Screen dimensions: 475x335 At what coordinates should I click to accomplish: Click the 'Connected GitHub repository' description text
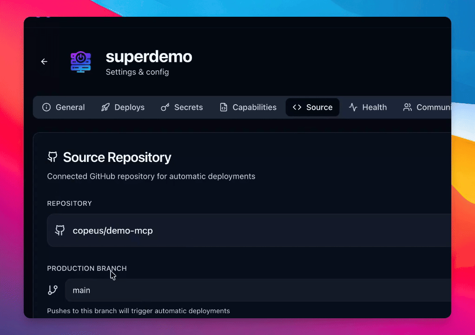[151, 176]
